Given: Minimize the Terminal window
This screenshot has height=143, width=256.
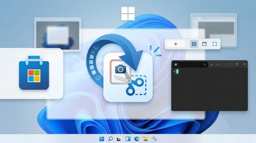Looking at the screenshot, I should tap(230, 64).
